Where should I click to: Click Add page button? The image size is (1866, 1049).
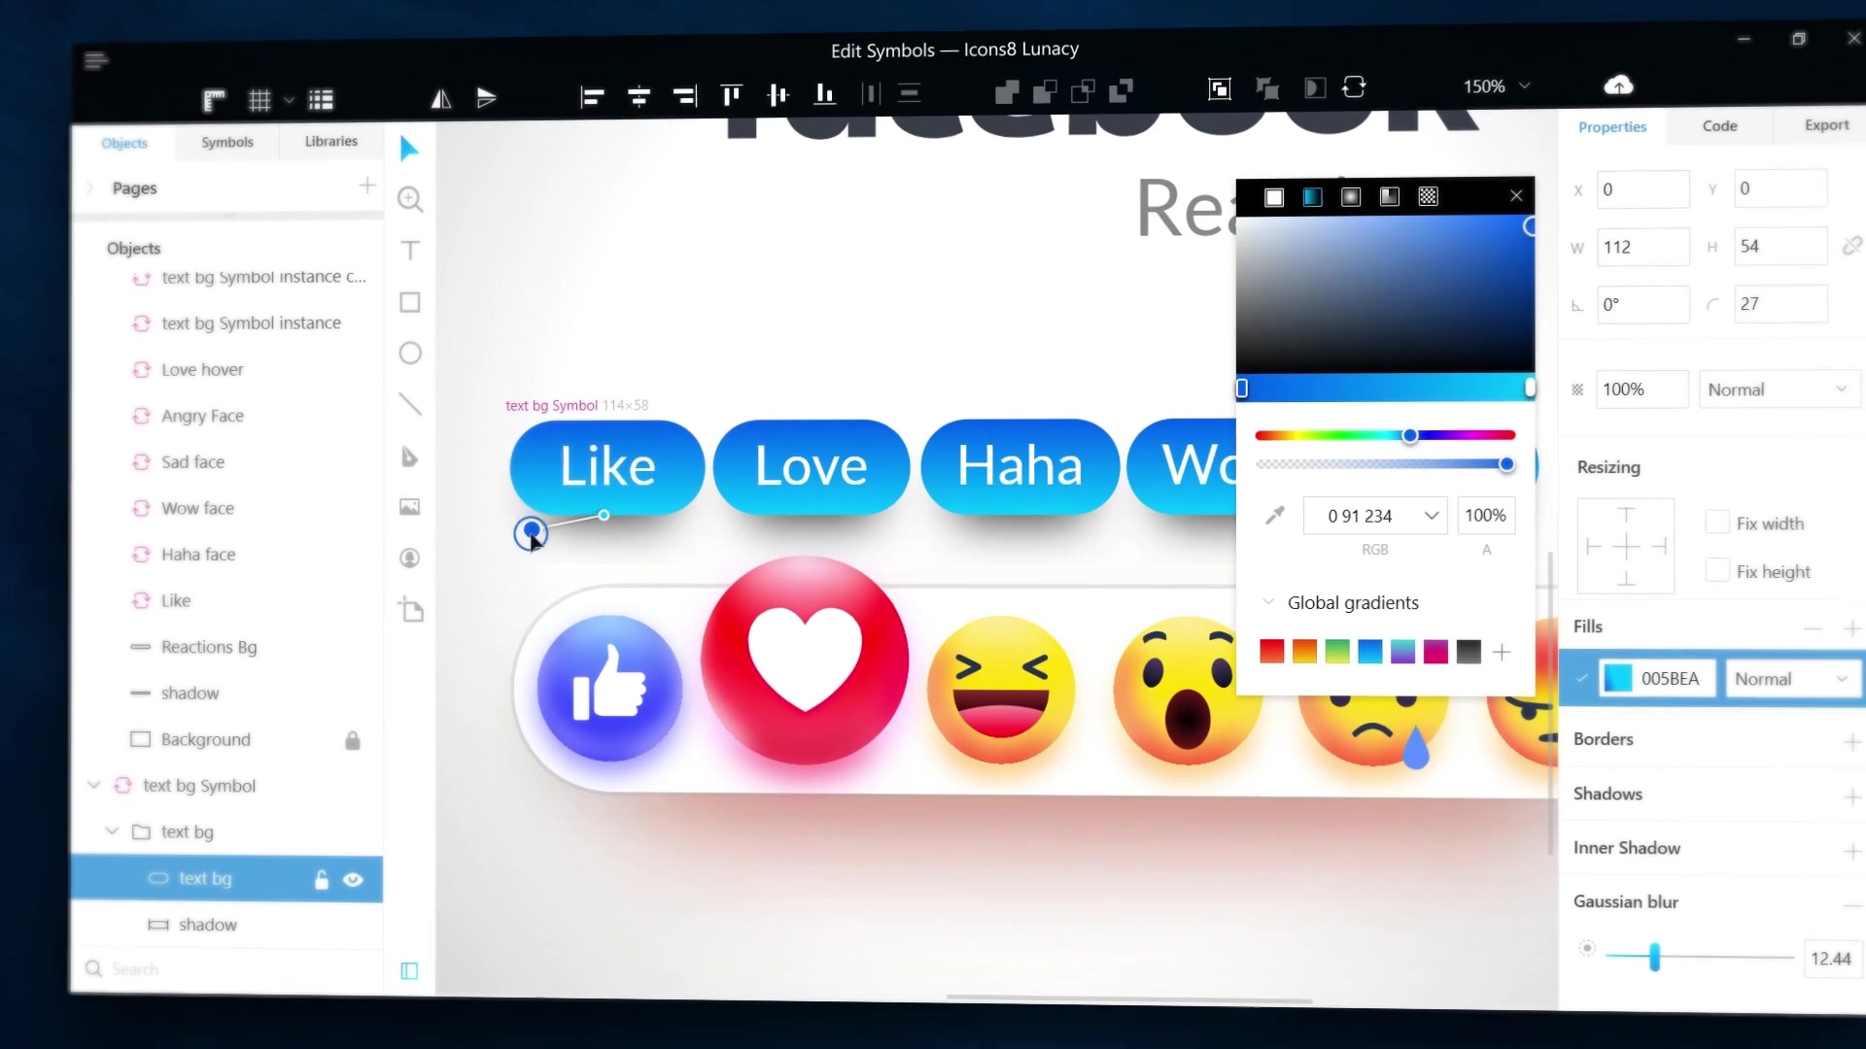click(369, 187)
